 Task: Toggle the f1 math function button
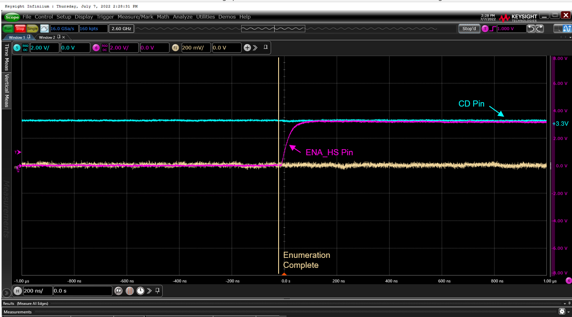[175, 48]
